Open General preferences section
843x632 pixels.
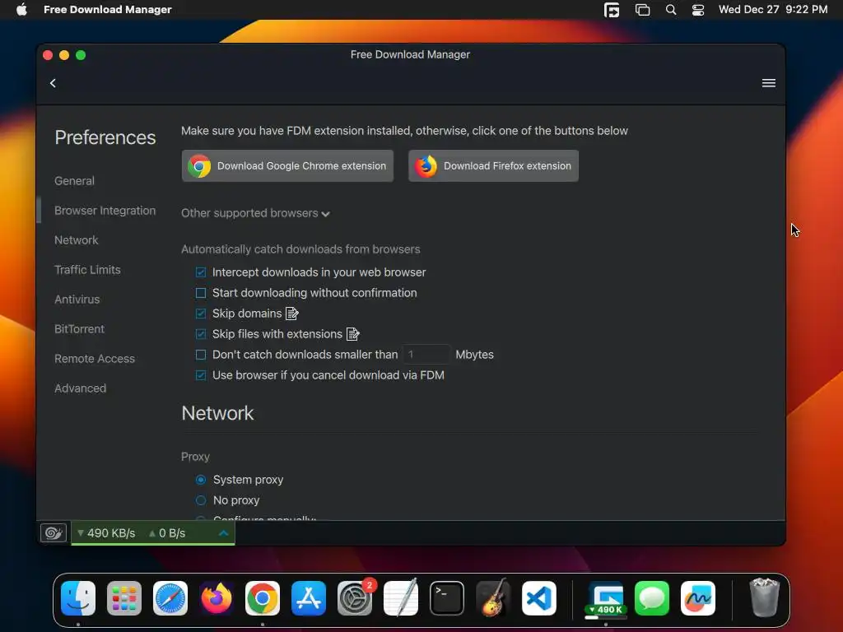click(74, 181)
